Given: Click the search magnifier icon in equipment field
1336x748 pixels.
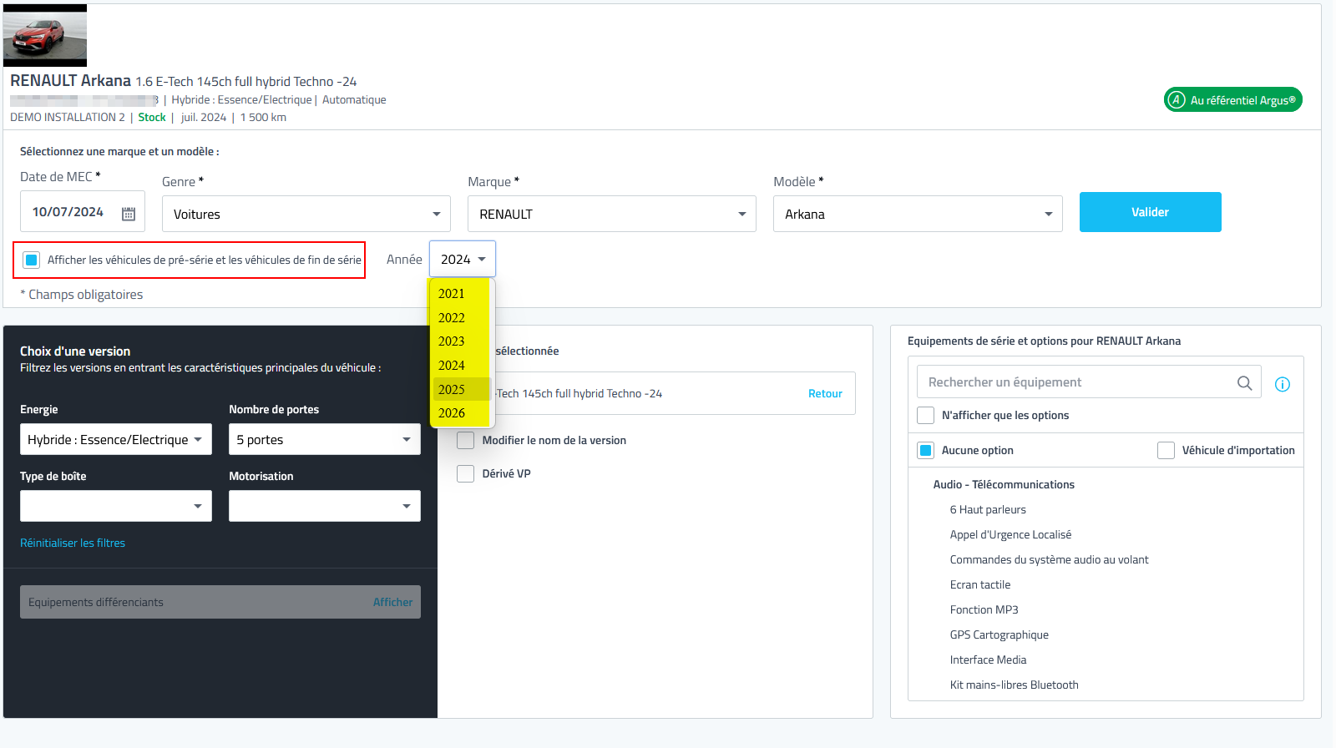Looking at the screenshot, I should point(1244,382).
